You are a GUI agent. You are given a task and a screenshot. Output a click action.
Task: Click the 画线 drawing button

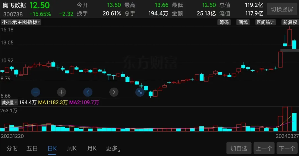243,22
